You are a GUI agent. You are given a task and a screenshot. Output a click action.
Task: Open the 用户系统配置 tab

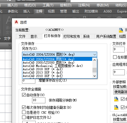pyautogui.click(x=106, y=36)
